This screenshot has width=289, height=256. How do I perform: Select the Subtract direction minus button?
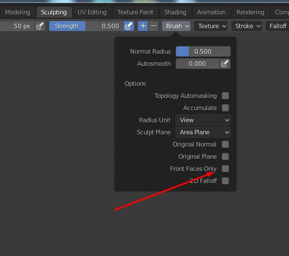pos(153,26)
